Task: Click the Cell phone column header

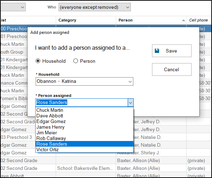Action: click(x=198, y=20)
